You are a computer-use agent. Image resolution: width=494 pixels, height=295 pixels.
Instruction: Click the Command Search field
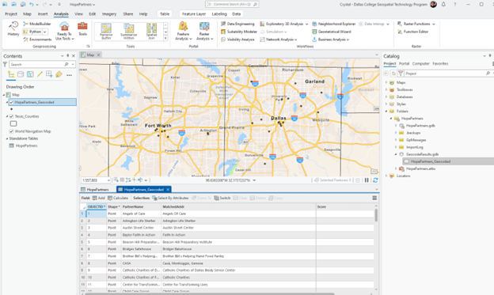point(232,5)
